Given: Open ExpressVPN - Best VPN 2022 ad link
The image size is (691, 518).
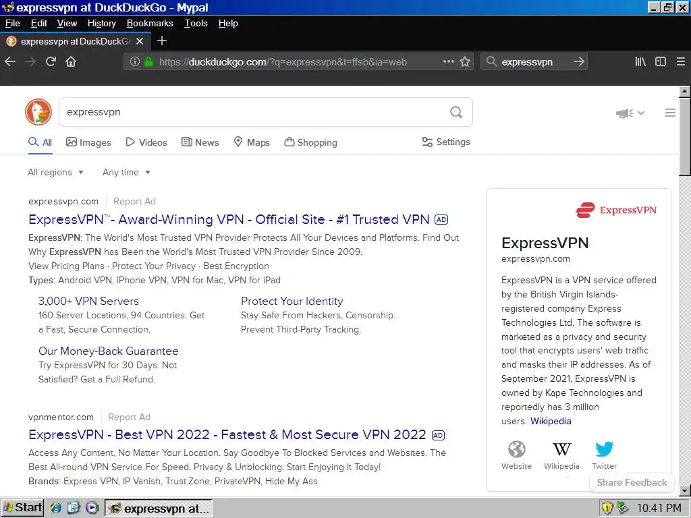Looking at the screenshot, I should (227, 435).
